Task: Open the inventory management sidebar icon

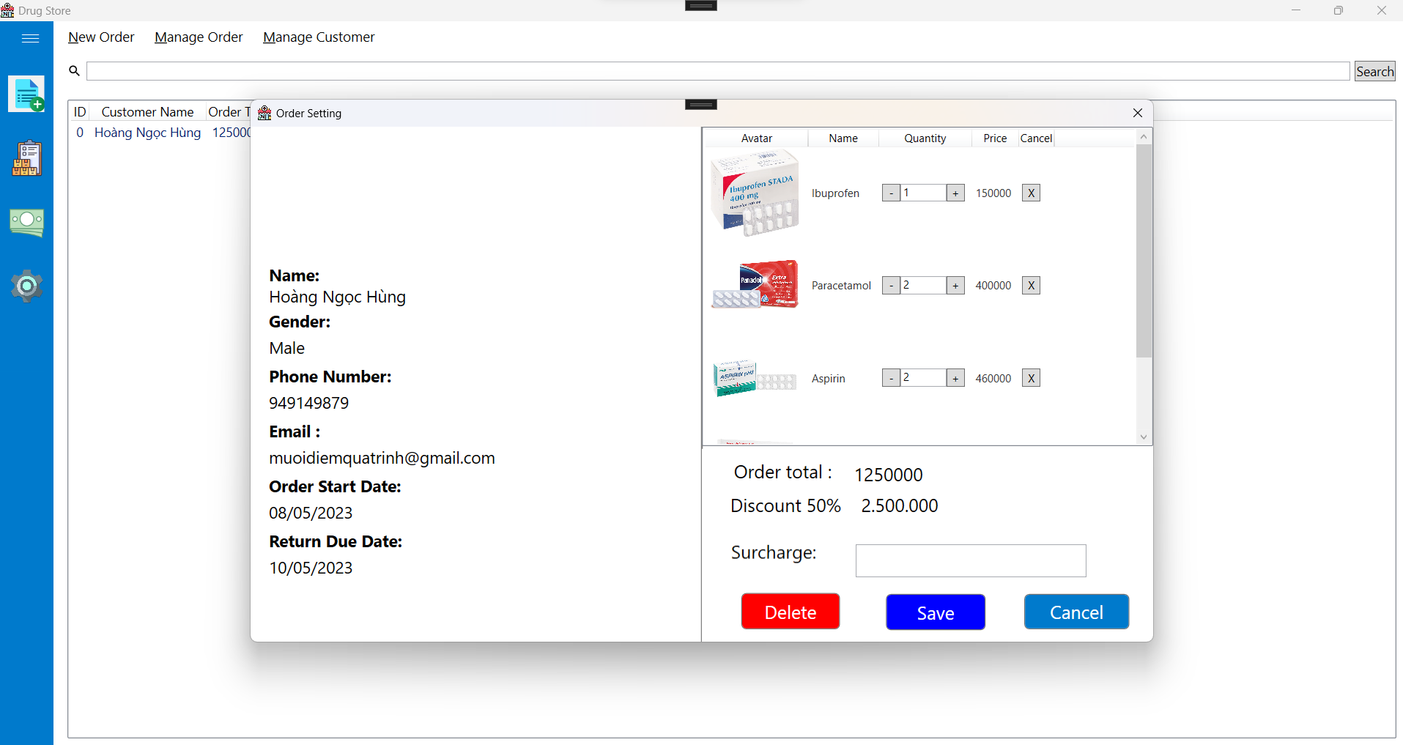Action: pos(26,157)
